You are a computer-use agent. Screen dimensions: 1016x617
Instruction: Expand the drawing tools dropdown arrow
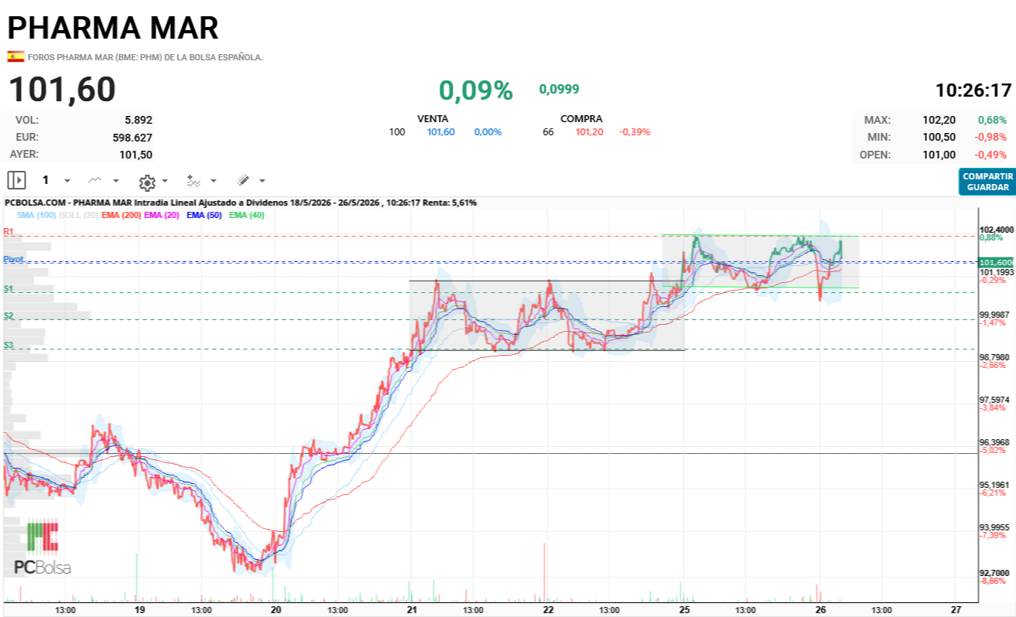click(x=262, y=181)
